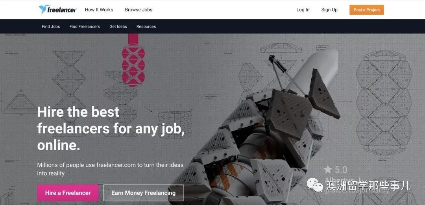425x205 pixels.
Task: Go to the Sign Up page
Action: pyautogui.click(x=329, y=10)
